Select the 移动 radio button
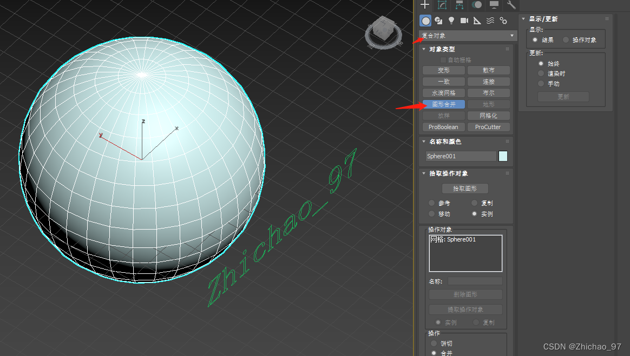This screenshot has height=356, width=630. coord(431,214)
